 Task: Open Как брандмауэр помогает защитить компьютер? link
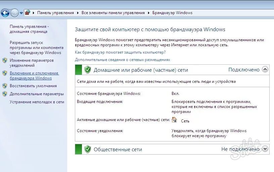click(x=120, y=52)
